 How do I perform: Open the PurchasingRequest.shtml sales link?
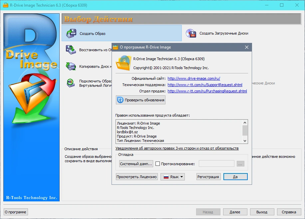pyautogui.click(x=207, y=91)
